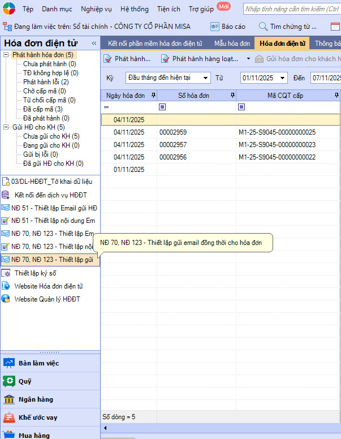Select Đã cấp mã (3) tree item
Screen dimensions: 341x439
(42, 109)
